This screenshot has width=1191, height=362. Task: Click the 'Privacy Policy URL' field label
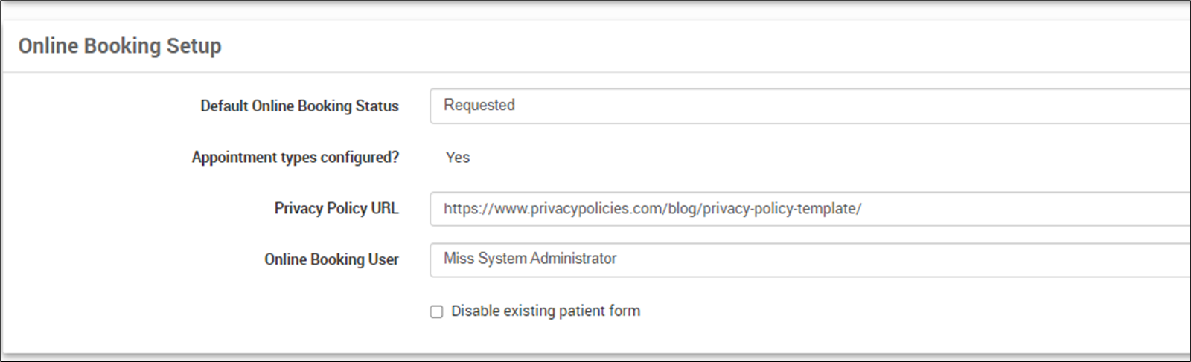[336, 209]
